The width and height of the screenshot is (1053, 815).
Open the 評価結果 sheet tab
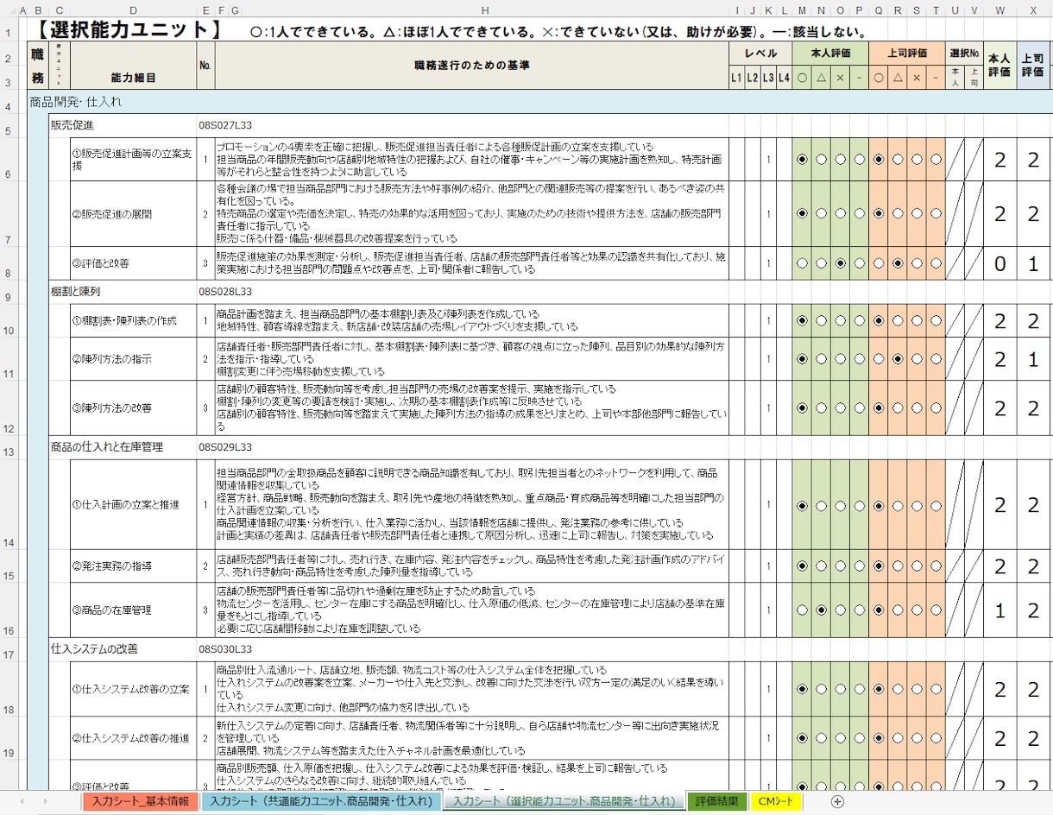pos(716,801)
